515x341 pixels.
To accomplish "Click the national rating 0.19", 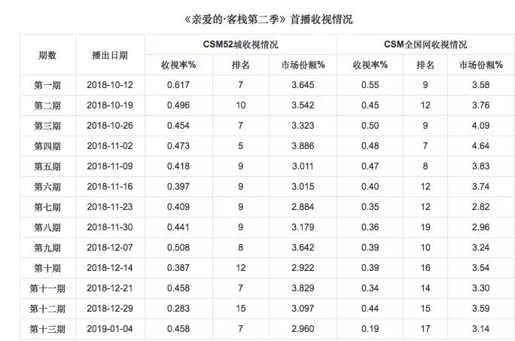I will click(370, 329).
